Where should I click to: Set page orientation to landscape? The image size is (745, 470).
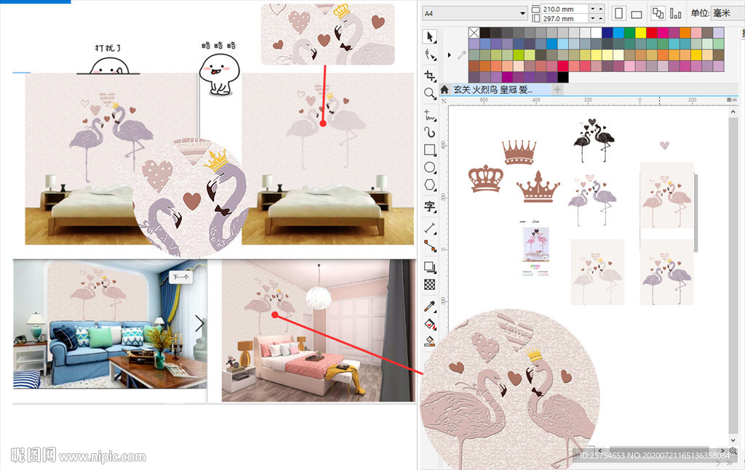(x=636, y=14)
